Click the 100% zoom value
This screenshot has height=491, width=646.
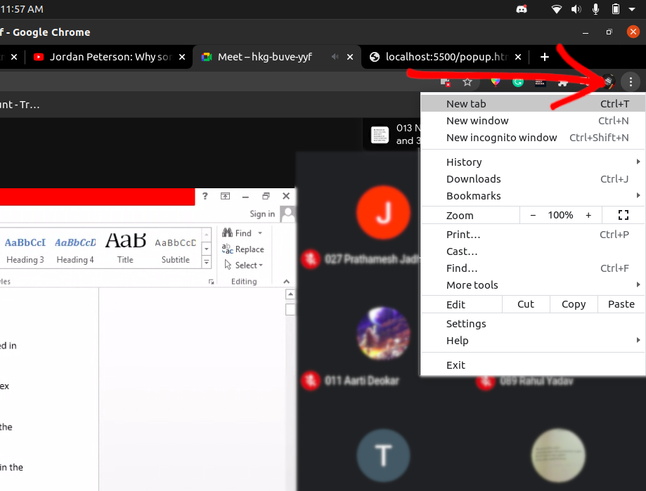(560, 215)
